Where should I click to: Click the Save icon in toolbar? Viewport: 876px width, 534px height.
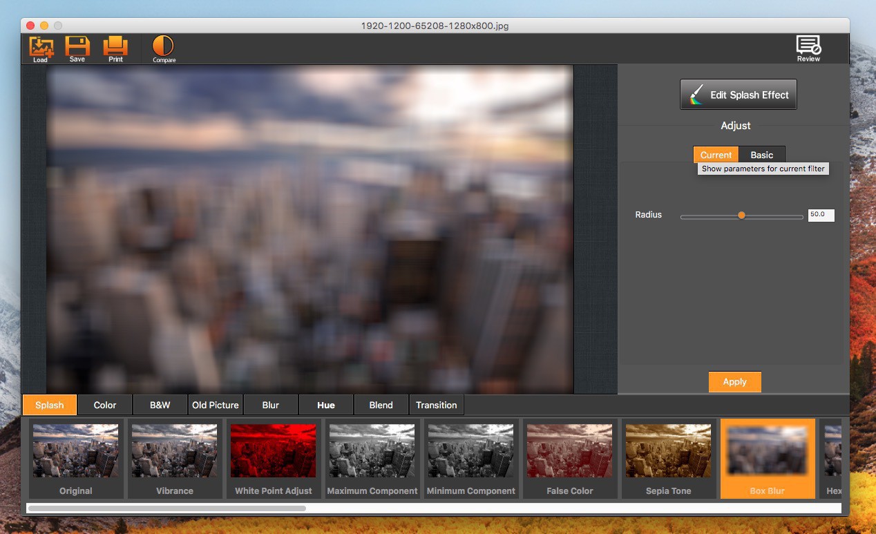(77, 47)
